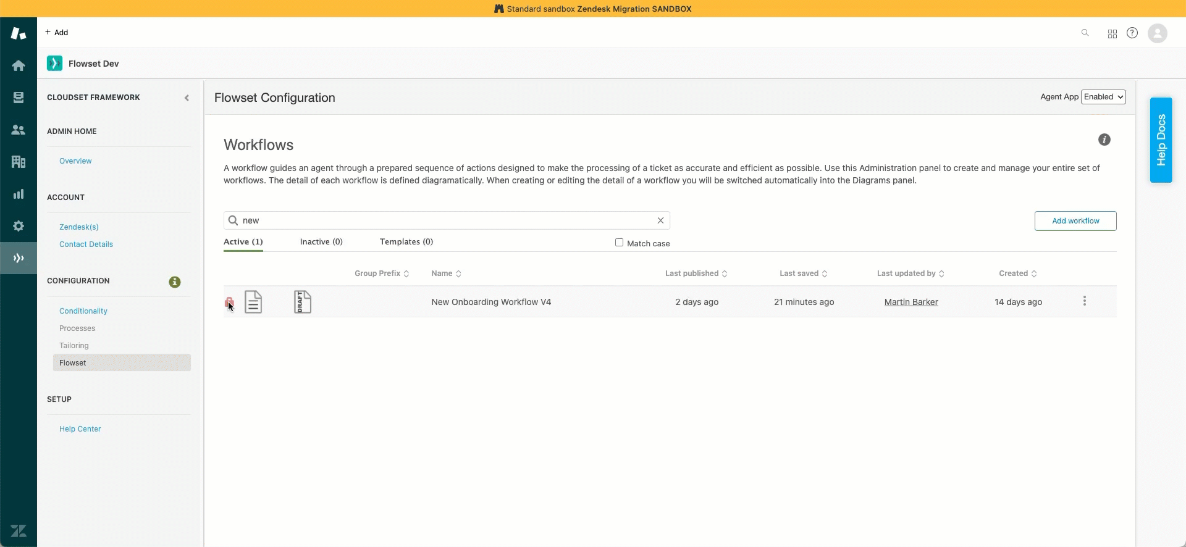Sort by Created column
1186x547 pixels.
coord(1017,273)
